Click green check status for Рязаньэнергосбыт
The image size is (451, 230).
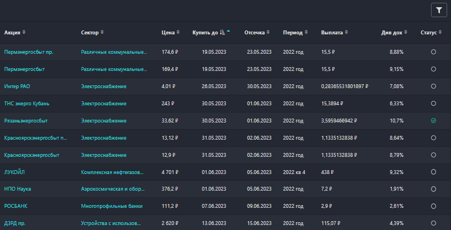pos(433,121)
